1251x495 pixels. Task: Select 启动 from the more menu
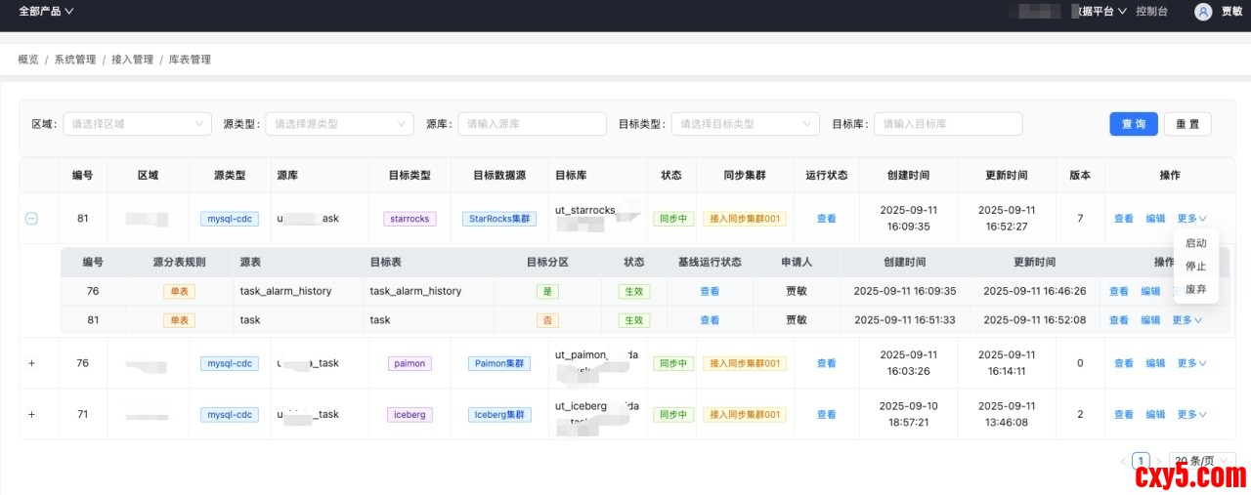1195,243
